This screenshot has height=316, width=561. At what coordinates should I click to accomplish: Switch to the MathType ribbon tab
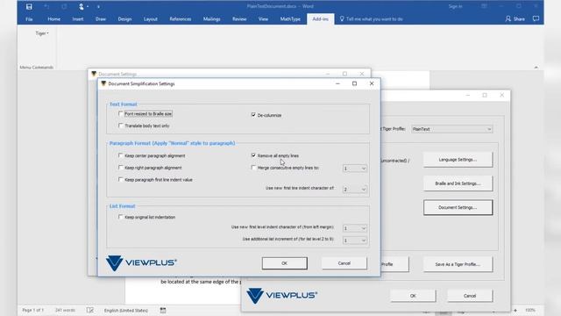(290, 19)
